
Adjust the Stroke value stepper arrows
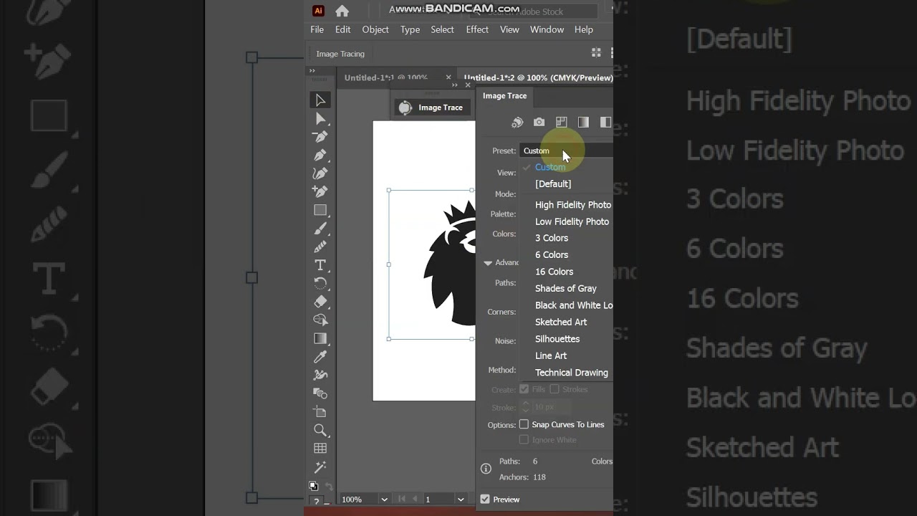click(525, 407)
